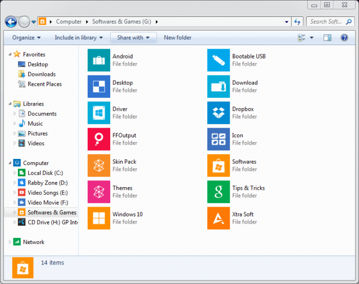This screenshot has height=284, width=359.
Task: Open the Tips & Tricks folder icon
Action: coord(218,192)
